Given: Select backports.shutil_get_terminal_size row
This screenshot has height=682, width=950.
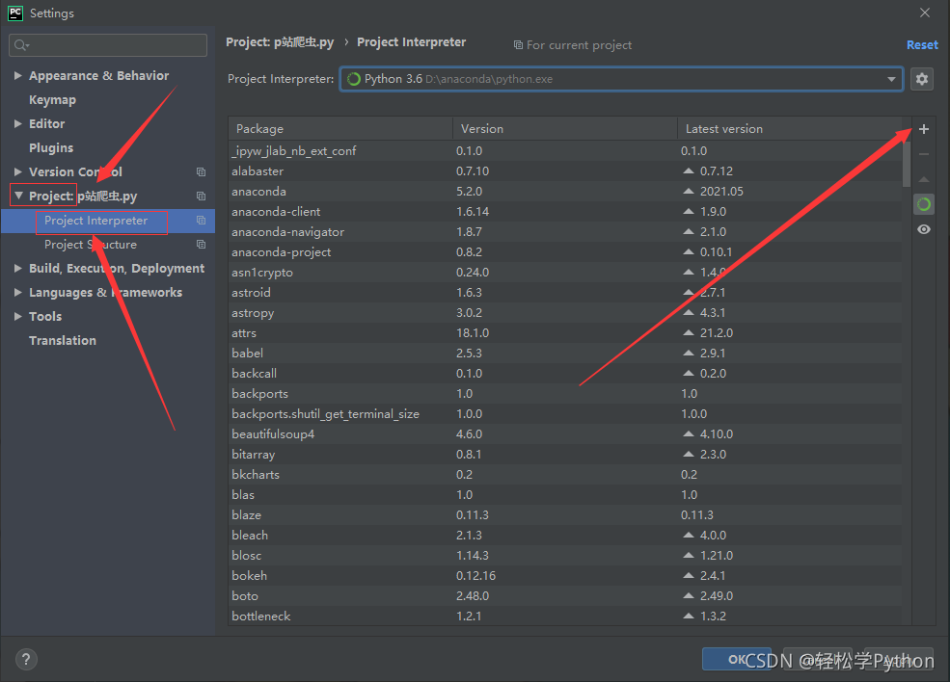Looking at the screenshot, I should 564,414.
